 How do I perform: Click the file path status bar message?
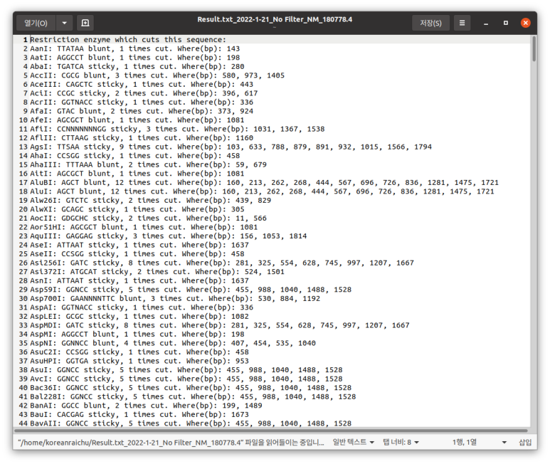(171, 443)
